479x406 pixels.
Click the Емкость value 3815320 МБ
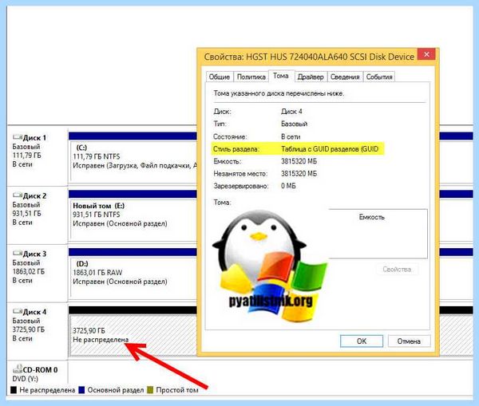coord(299,161)
